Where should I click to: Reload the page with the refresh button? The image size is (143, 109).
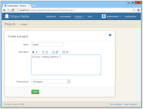(13, 10)
